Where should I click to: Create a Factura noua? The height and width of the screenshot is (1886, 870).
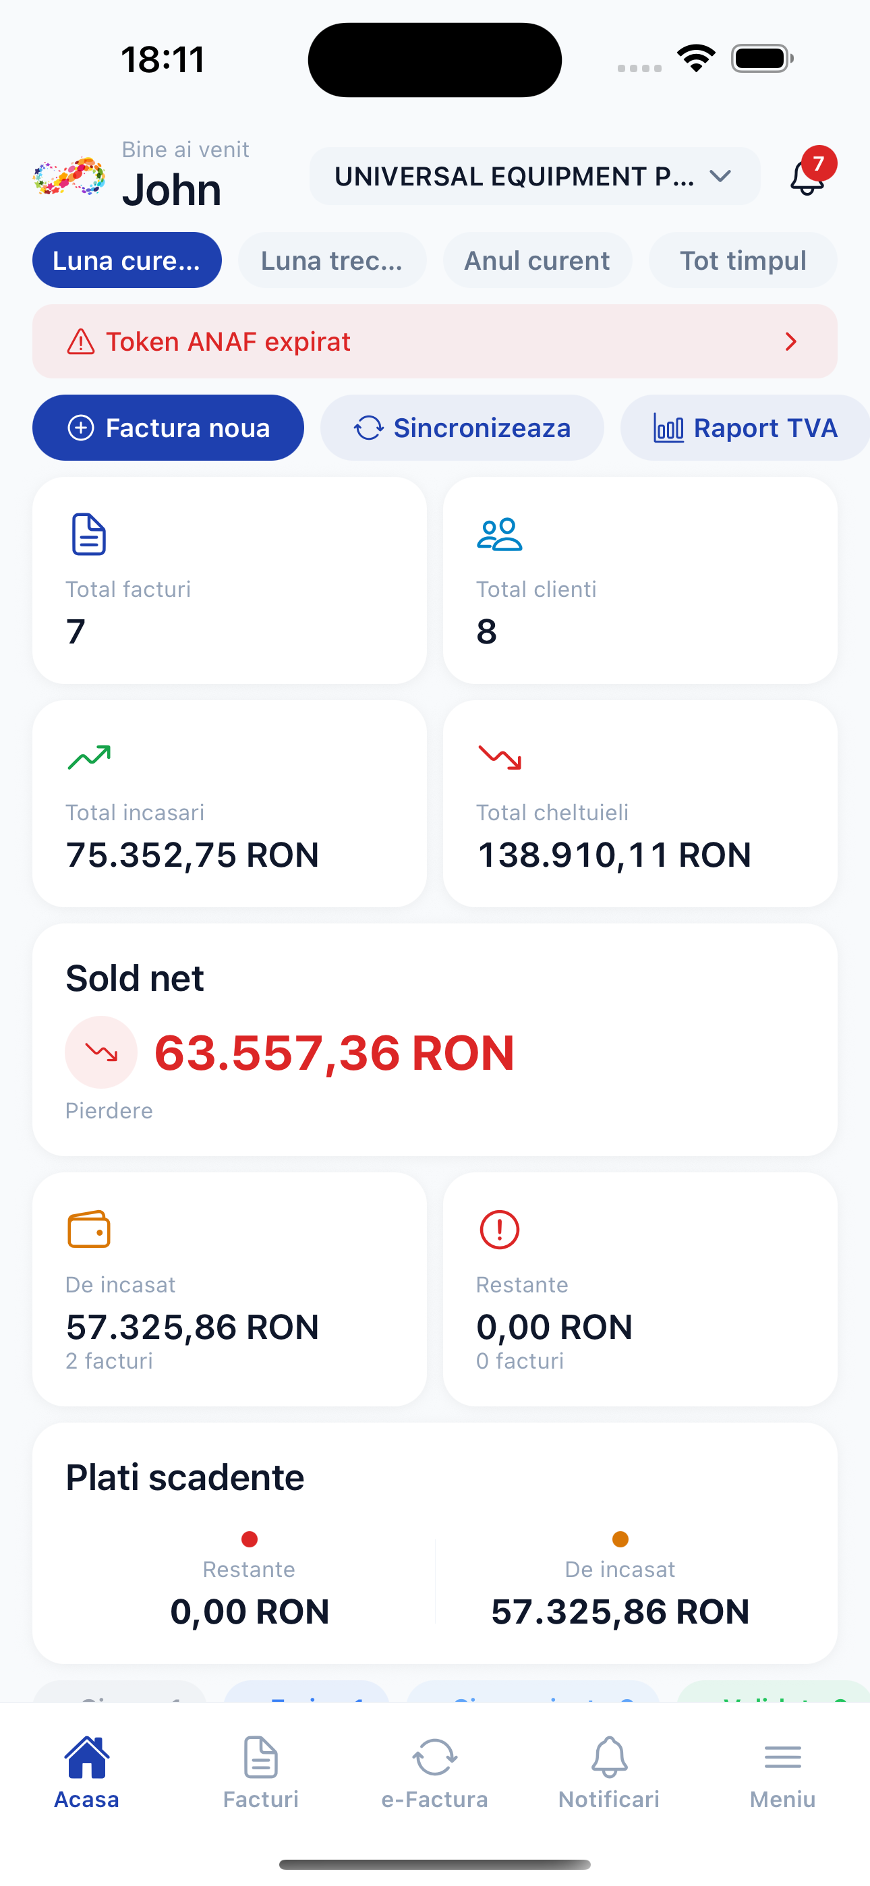click(x=168, y=428)
